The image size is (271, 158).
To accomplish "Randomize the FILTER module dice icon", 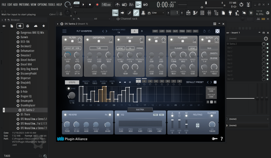I will [72, 41].
